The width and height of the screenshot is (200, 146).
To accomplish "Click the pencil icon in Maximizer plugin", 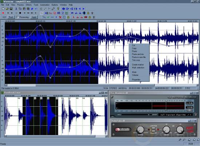I will [112, 97].
